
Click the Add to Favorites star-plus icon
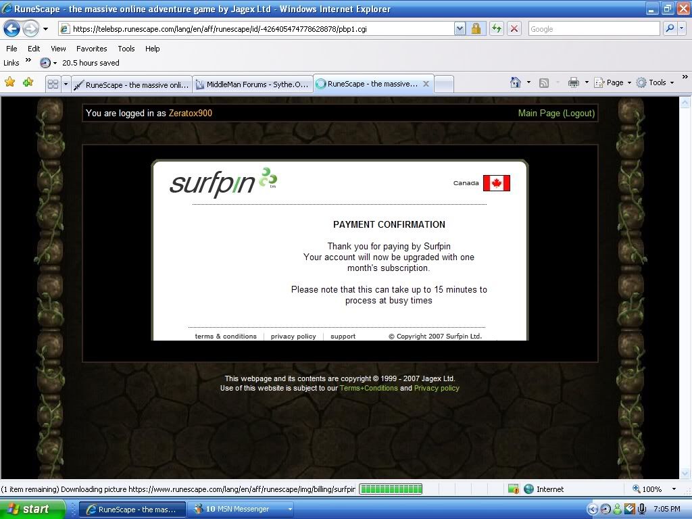click(28, 82)
